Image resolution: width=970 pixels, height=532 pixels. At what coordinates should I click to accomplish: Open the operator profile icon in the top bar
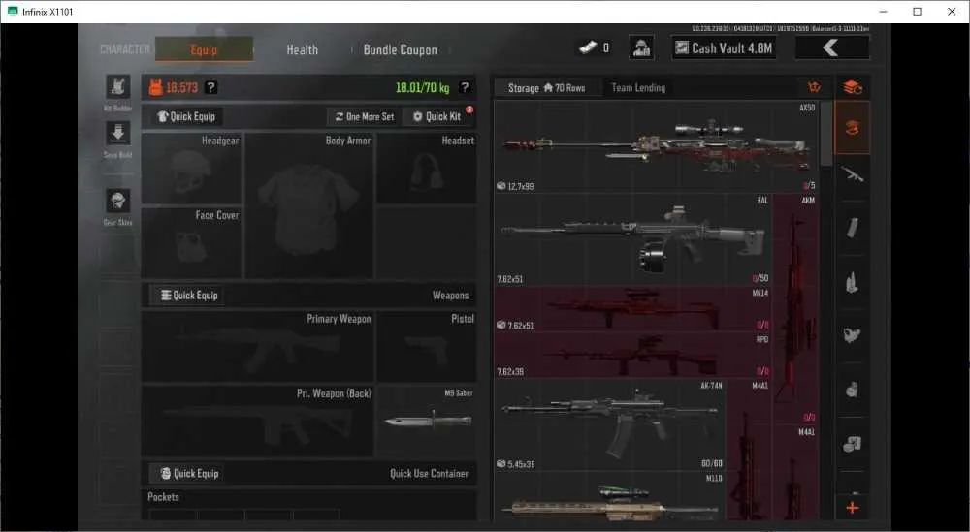point(641,47)
